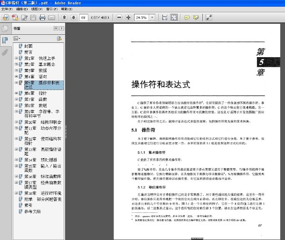Click the panel's right-arrow button
The height and width of the screenshot is (240, 285).
click(x=62, y=28)
